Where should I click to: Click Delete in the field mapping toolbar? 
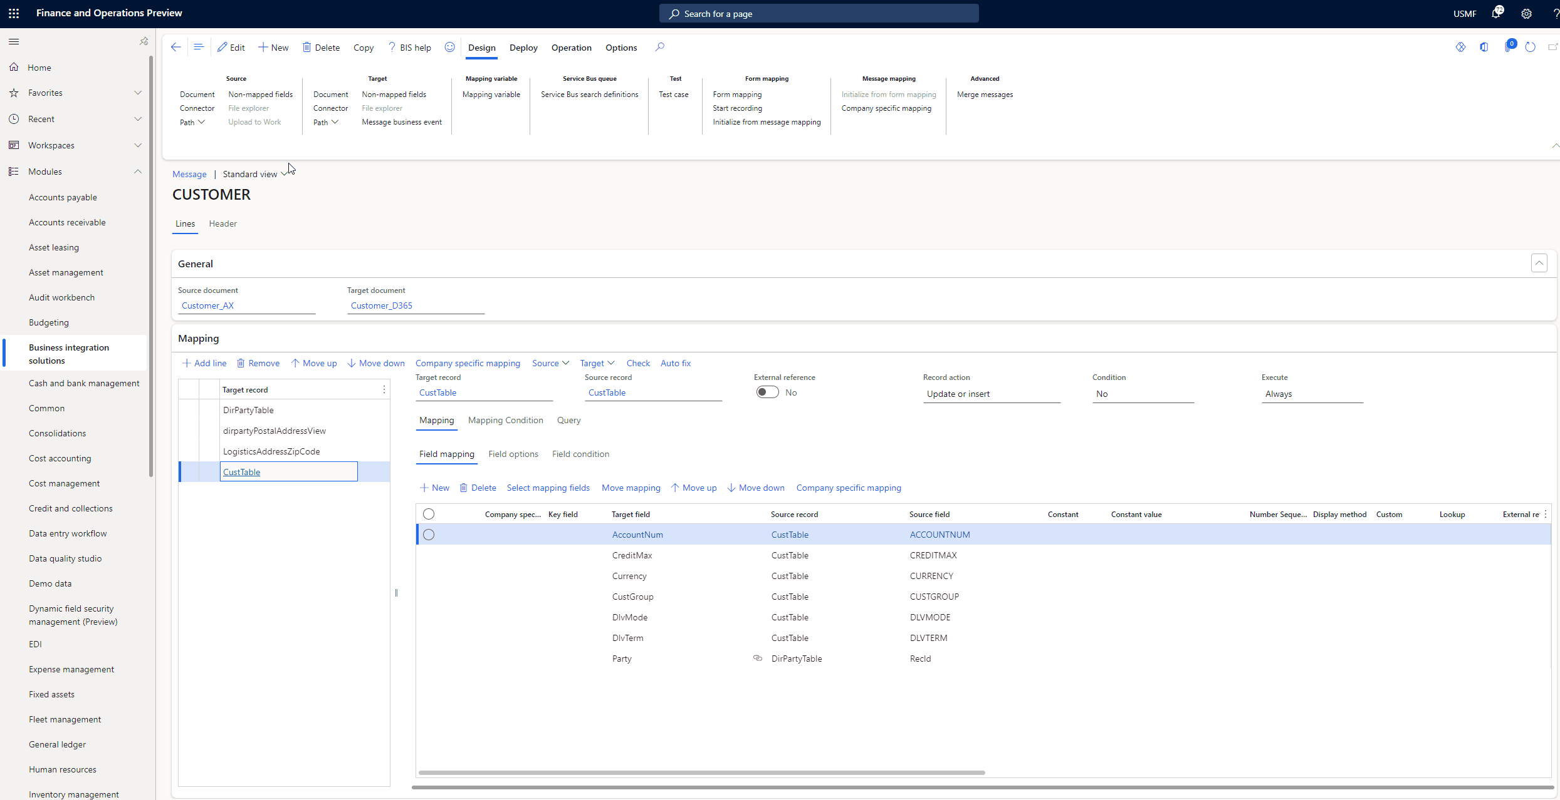478,488
